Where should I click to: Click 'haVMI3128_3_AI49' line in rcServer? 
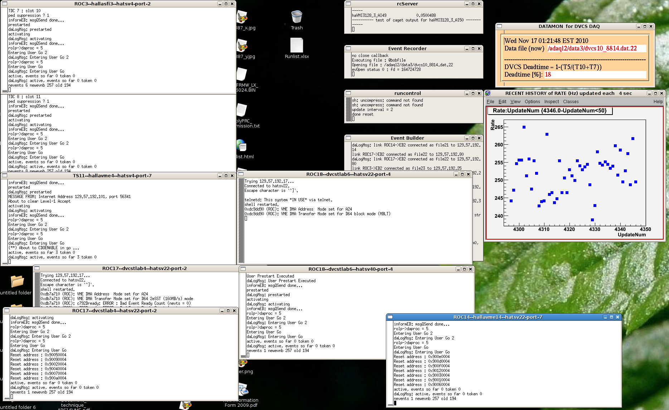[x=394, y=15]
